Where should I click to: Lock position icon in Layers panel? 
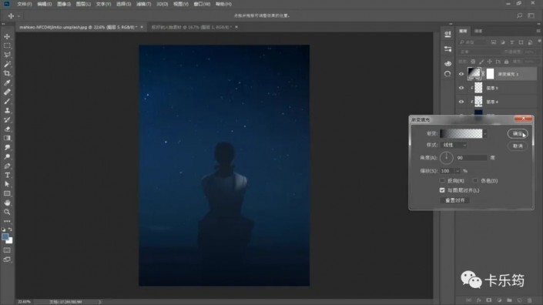(490, 62)
